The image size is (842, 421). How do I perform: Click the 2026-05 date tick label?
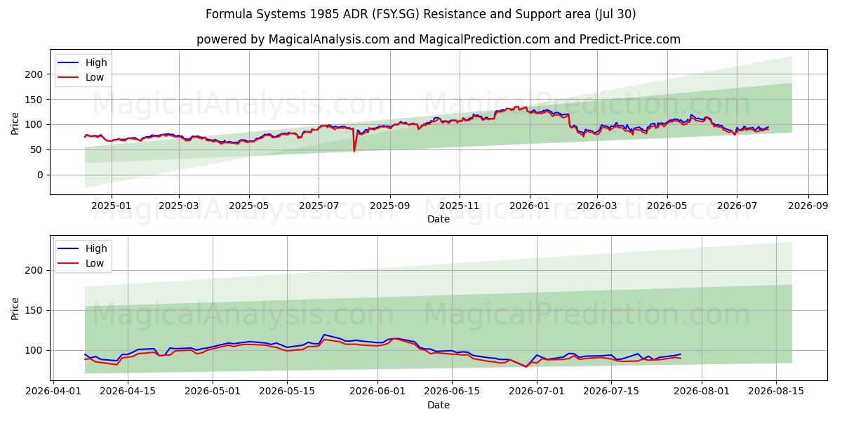click(x=667, y=206)
